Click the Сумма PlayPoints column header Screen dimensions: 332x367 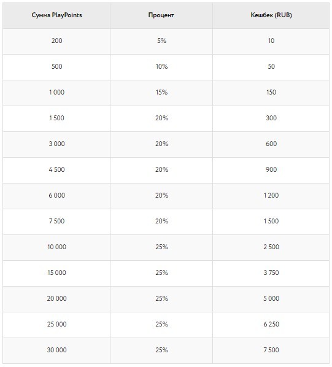pyautogui.click(x=56, y=15)
